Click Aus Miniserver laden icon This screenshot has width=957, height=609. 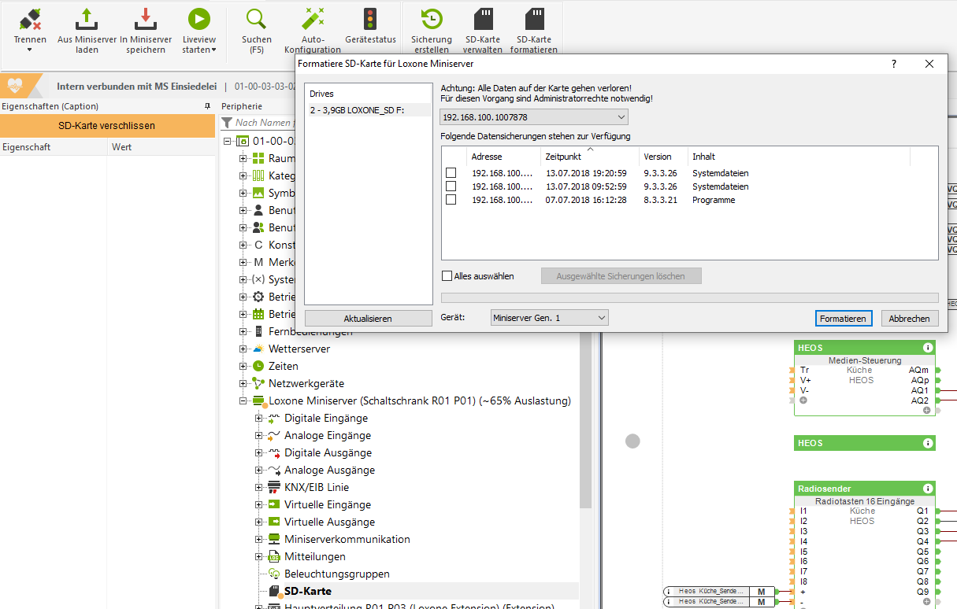(x=87, y=20)
